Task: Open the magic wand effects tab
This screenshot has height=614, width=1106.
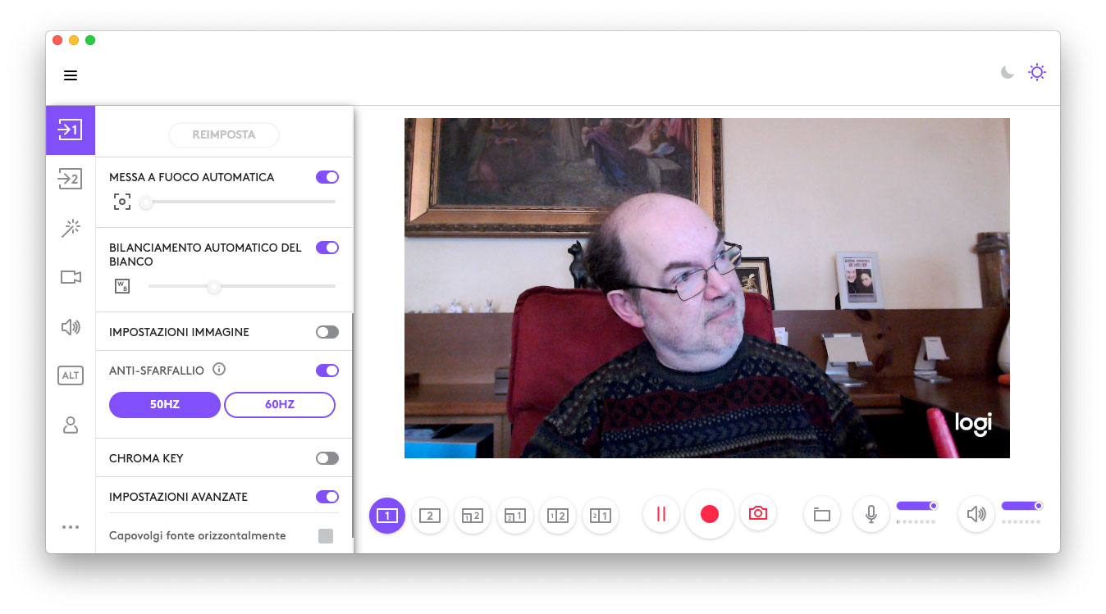Action: (71, 228)
